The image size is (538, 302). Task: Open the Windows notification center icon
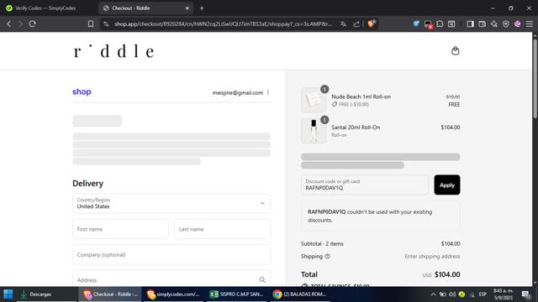click(526, 294)
